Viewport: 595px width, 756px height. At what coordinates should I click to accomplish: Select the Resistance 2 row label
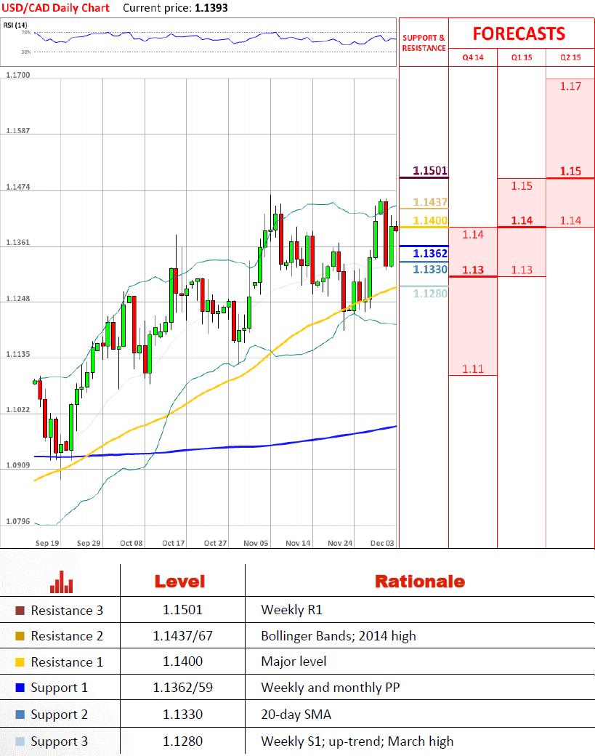[x=67, y=636]
